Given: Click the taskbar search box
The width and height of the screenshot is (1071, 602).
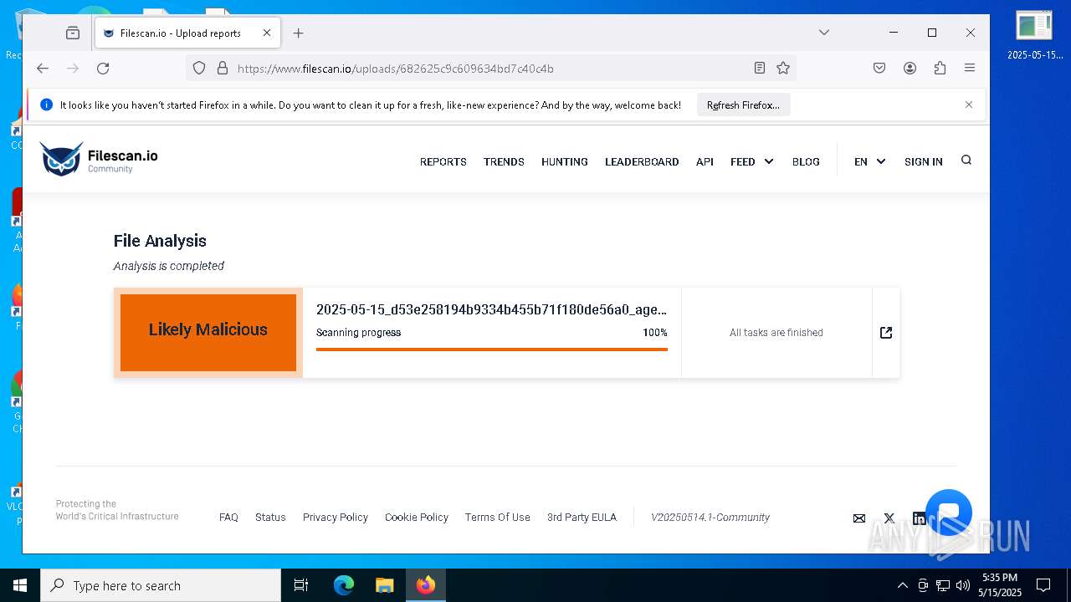Looking at the screenshot, I should coord(161,585).
